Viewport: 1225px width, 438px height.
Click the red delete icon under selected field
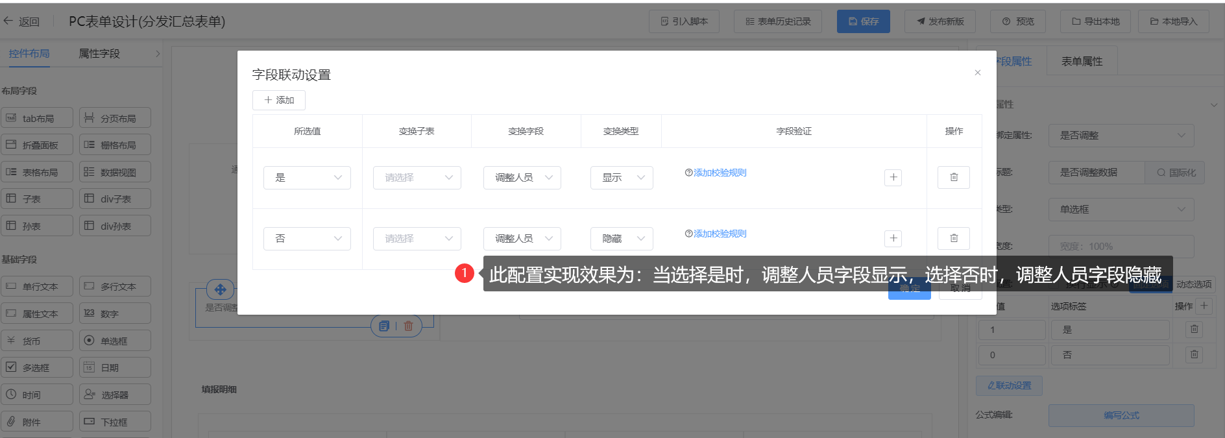click(408, 326)
